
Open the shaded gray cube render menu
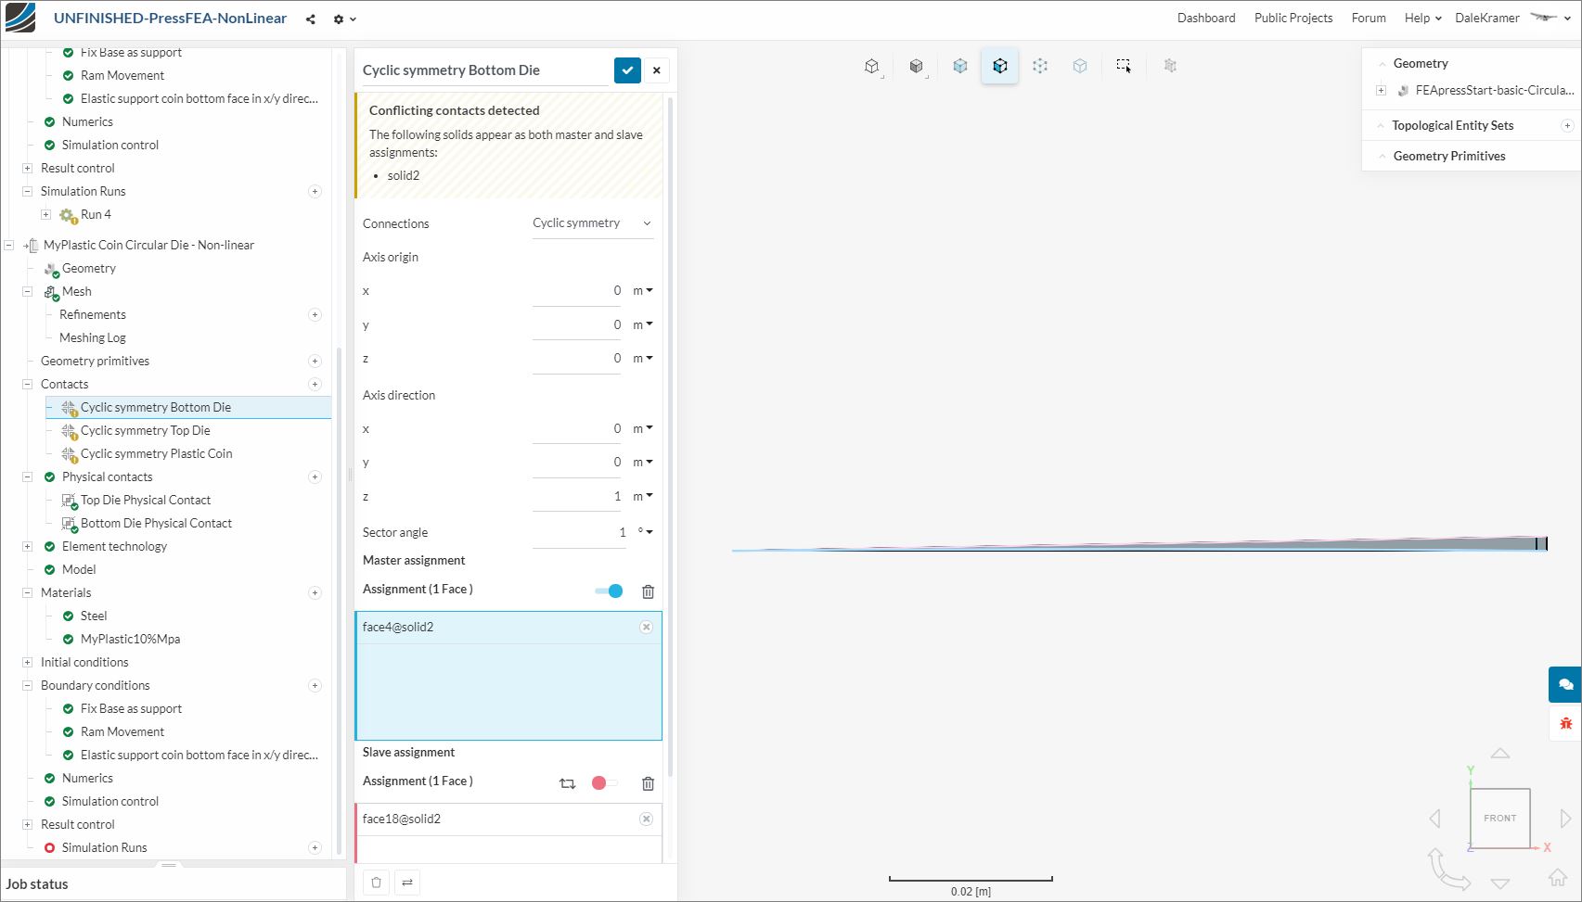pos(917,66)
